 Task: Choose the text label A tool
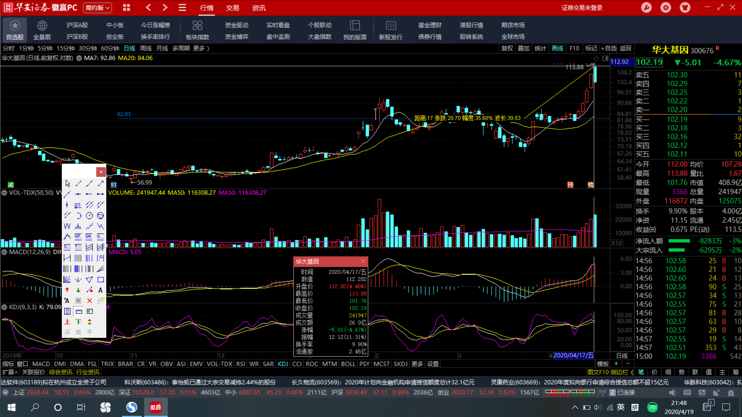click(100, 290)
